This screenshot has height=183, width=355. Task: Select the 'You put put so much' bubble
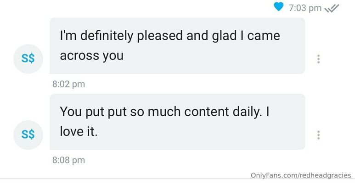point(177,122)
